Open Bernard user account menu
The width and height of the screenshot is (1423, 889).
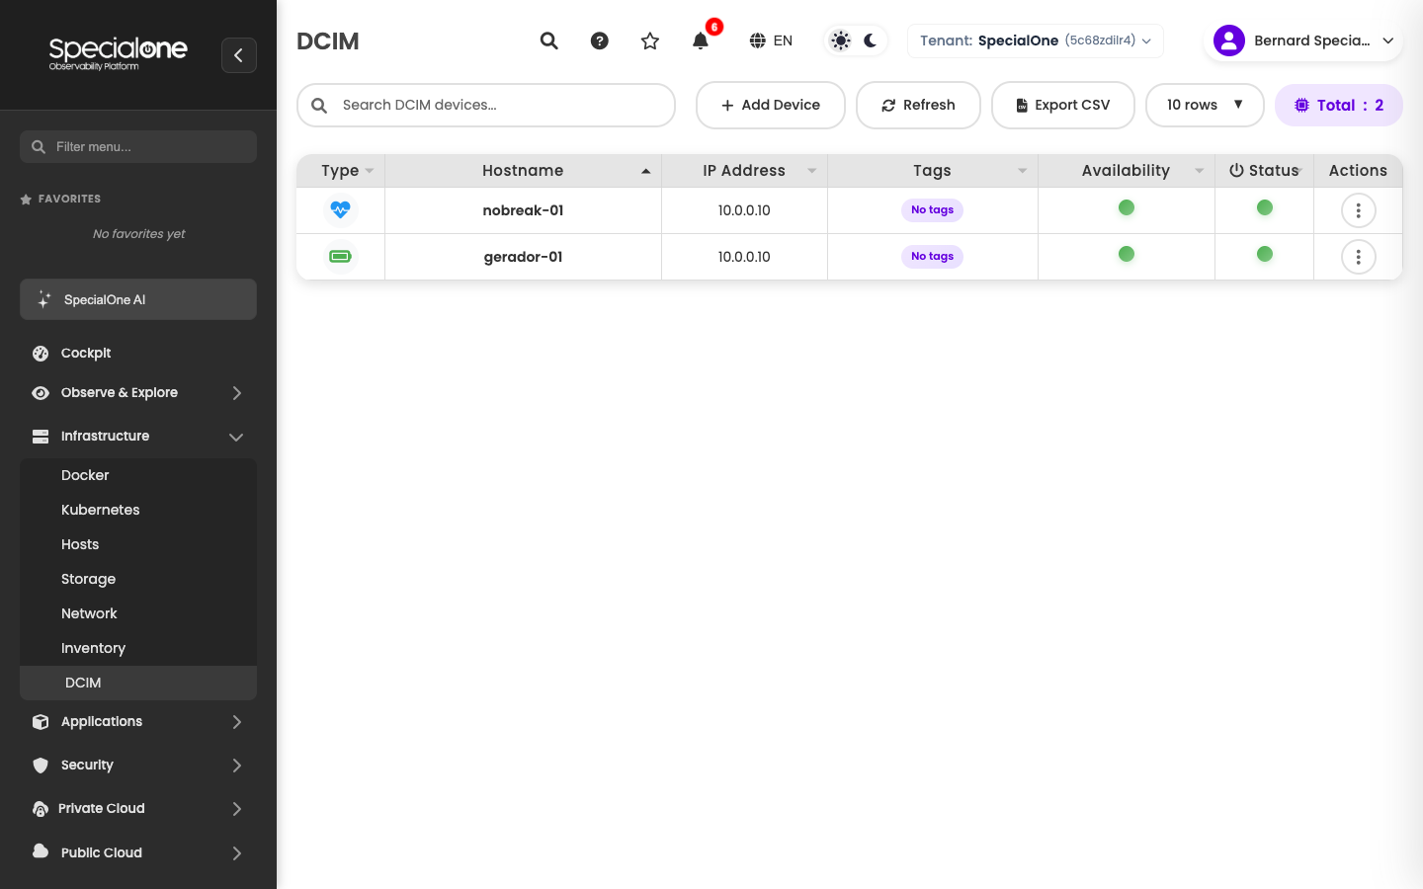point(1303,40)
